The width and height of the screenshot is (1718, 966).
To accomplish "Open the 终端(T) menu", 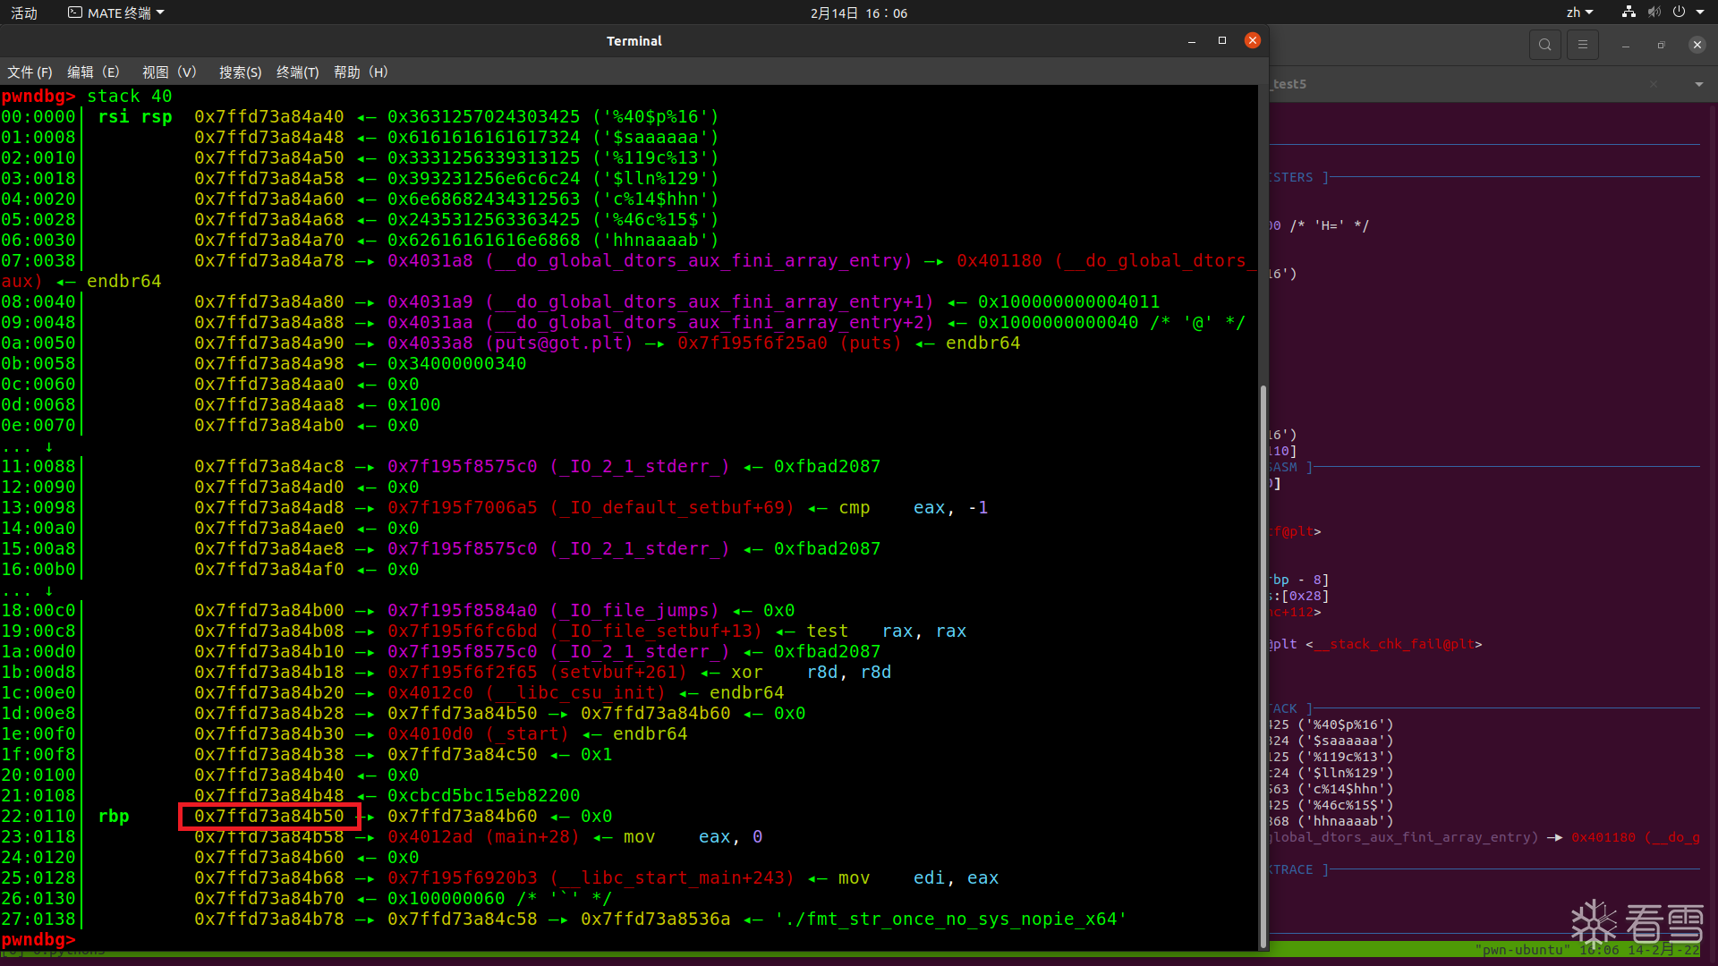I will point(297,72).
